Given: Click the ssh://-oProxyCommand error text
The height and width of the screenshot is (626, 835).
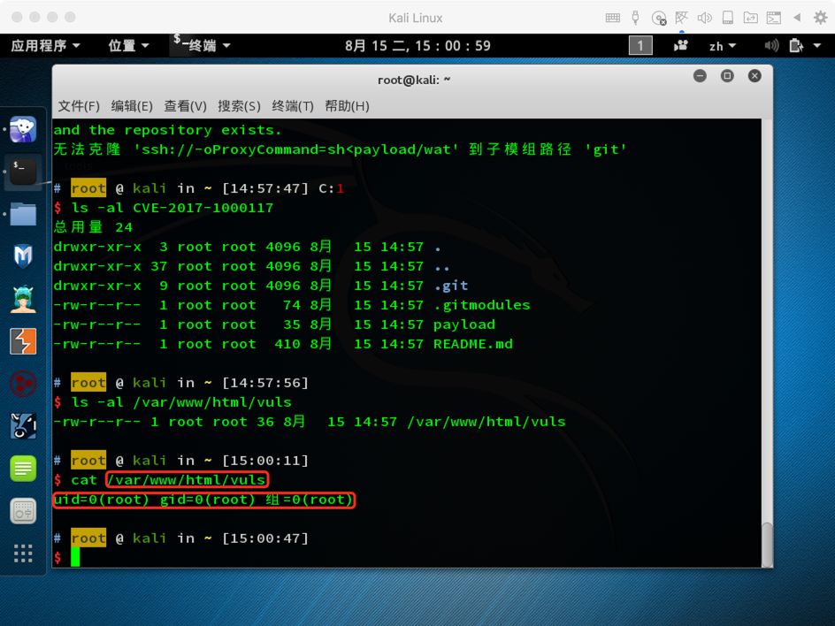Looking at the screenshot, I should click(x=296, y=149).
